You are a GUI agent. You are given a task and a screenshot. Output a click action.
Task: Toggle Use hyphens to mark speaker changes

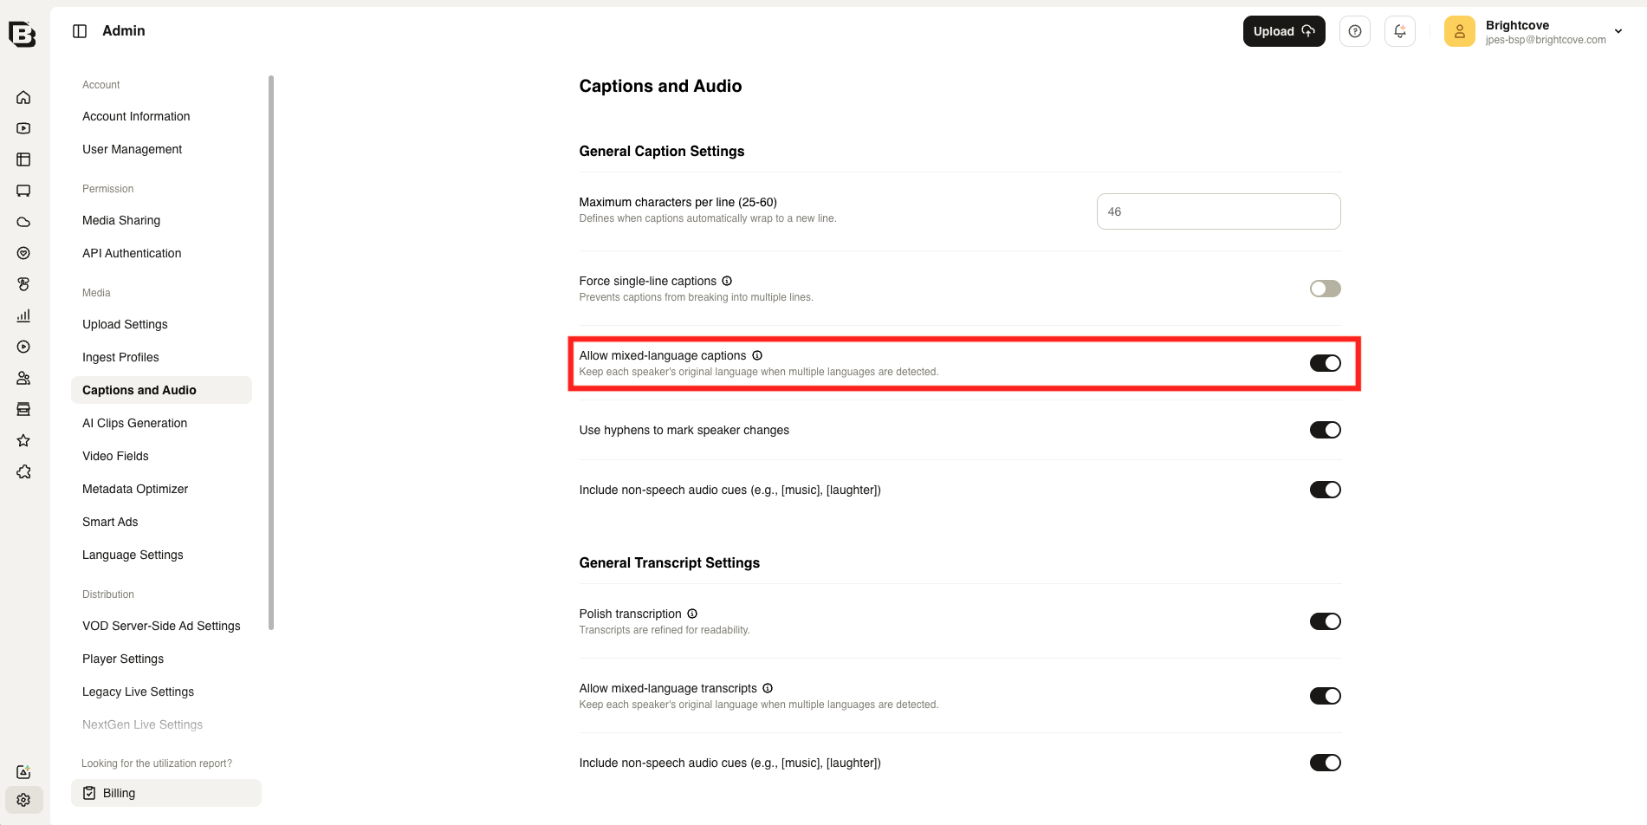[1325, 430]
